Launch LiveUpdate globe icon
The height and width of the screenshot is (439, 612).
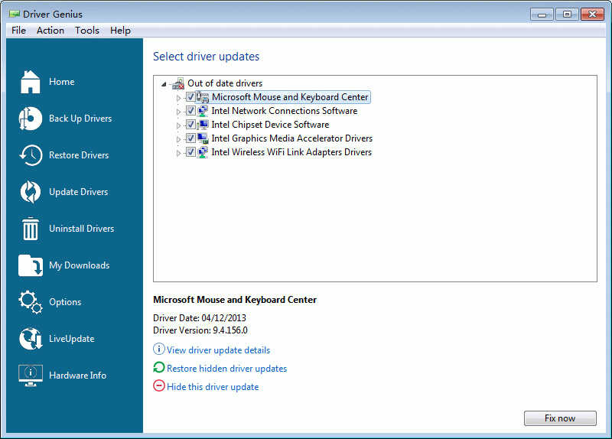[31, 339]
